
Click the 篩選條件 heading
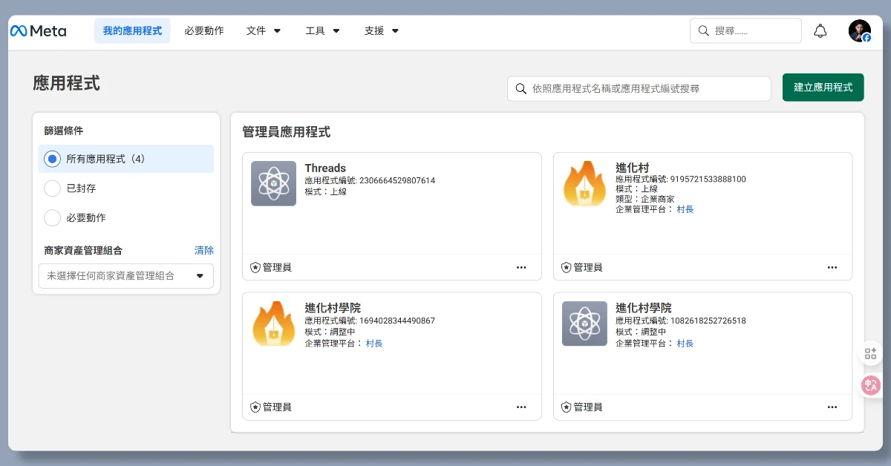tap(64, 131)
